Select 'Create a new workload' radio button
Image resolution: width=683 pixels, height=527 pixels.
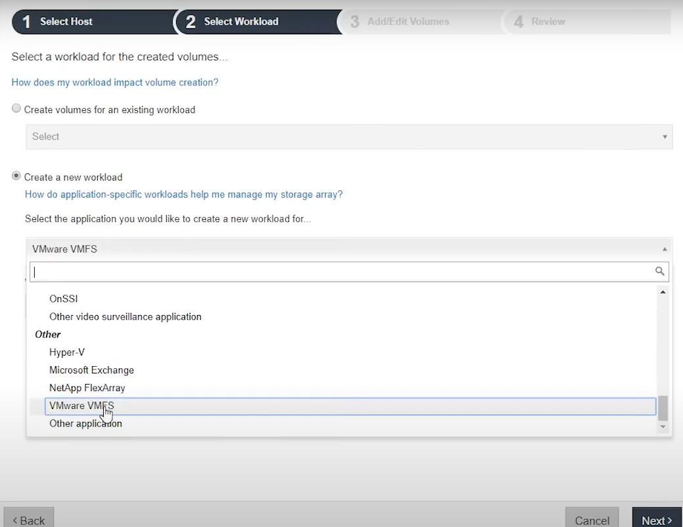(16, 176)
